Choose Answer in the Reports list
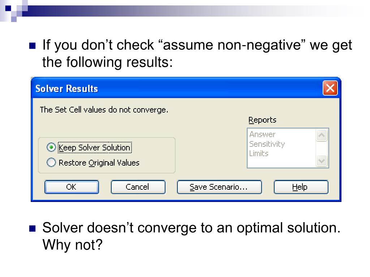 262,134
